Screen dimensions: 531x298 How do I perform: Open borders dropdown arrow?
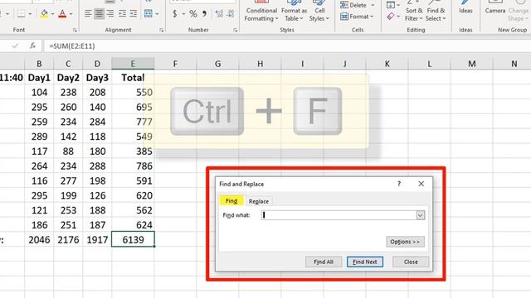[x=30, y=14]
